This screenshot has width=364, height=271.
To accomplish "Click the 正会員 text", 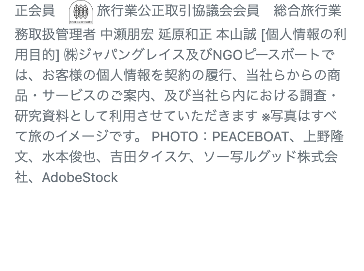I will [35, 11].
